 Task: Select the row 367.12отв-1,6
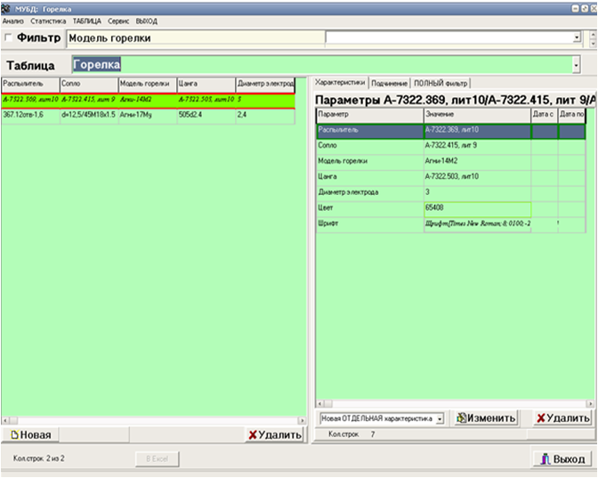point(149,116)
